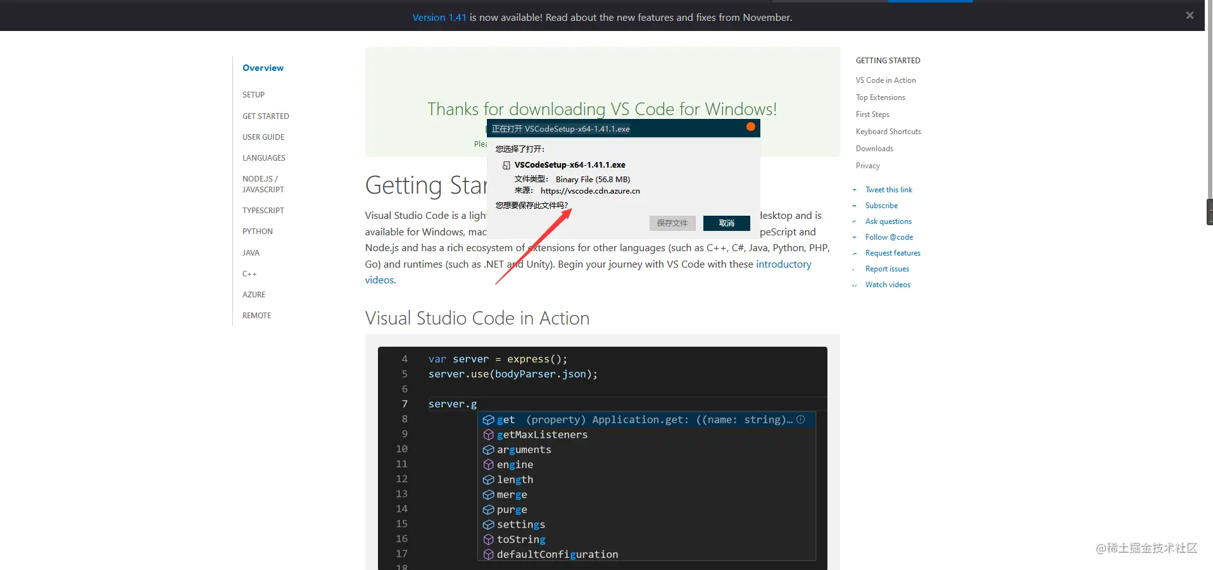
Task: Click the Getting Started heading
Action: (425, 185)
